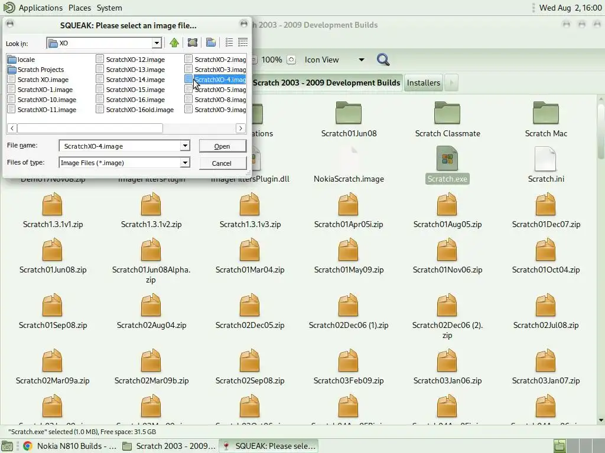605x453 pixels.
Task: Click the File name input field
Action: 120,146
